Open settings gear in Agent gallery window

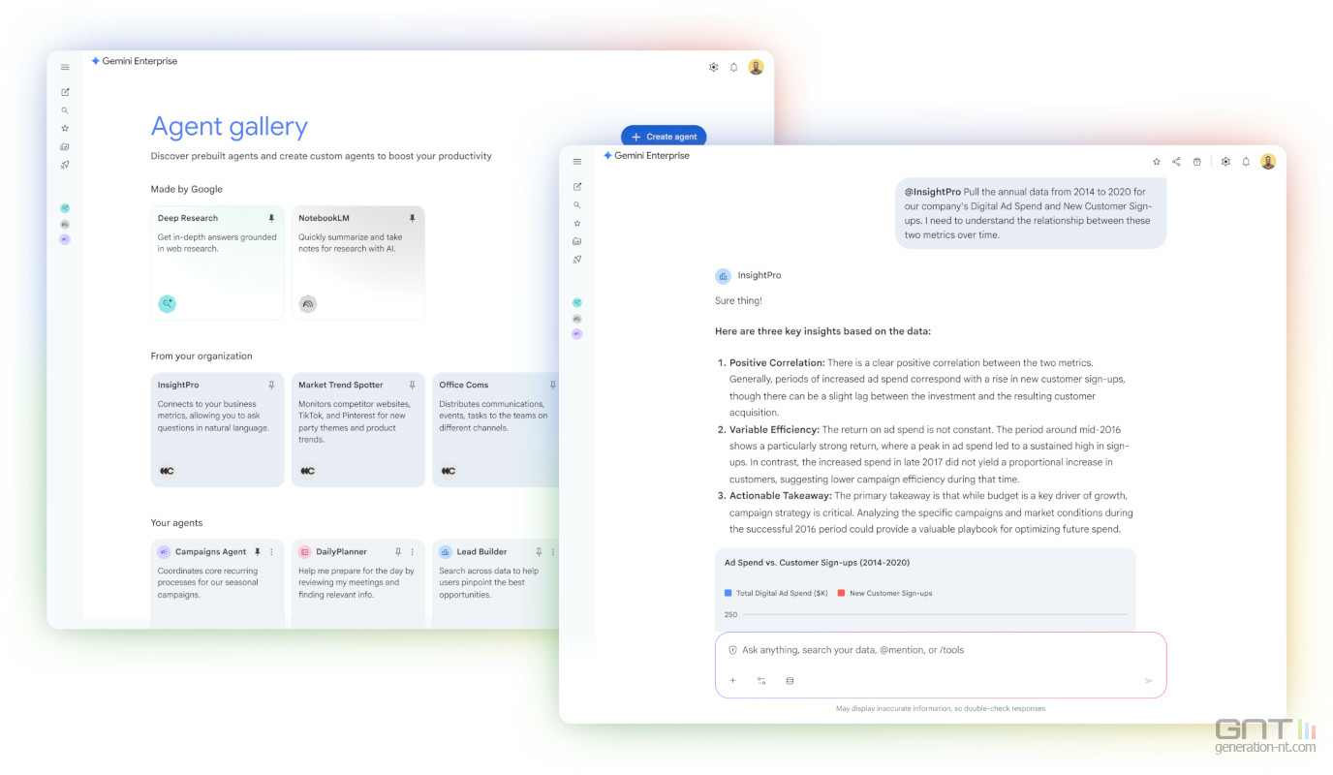[714, 67]
